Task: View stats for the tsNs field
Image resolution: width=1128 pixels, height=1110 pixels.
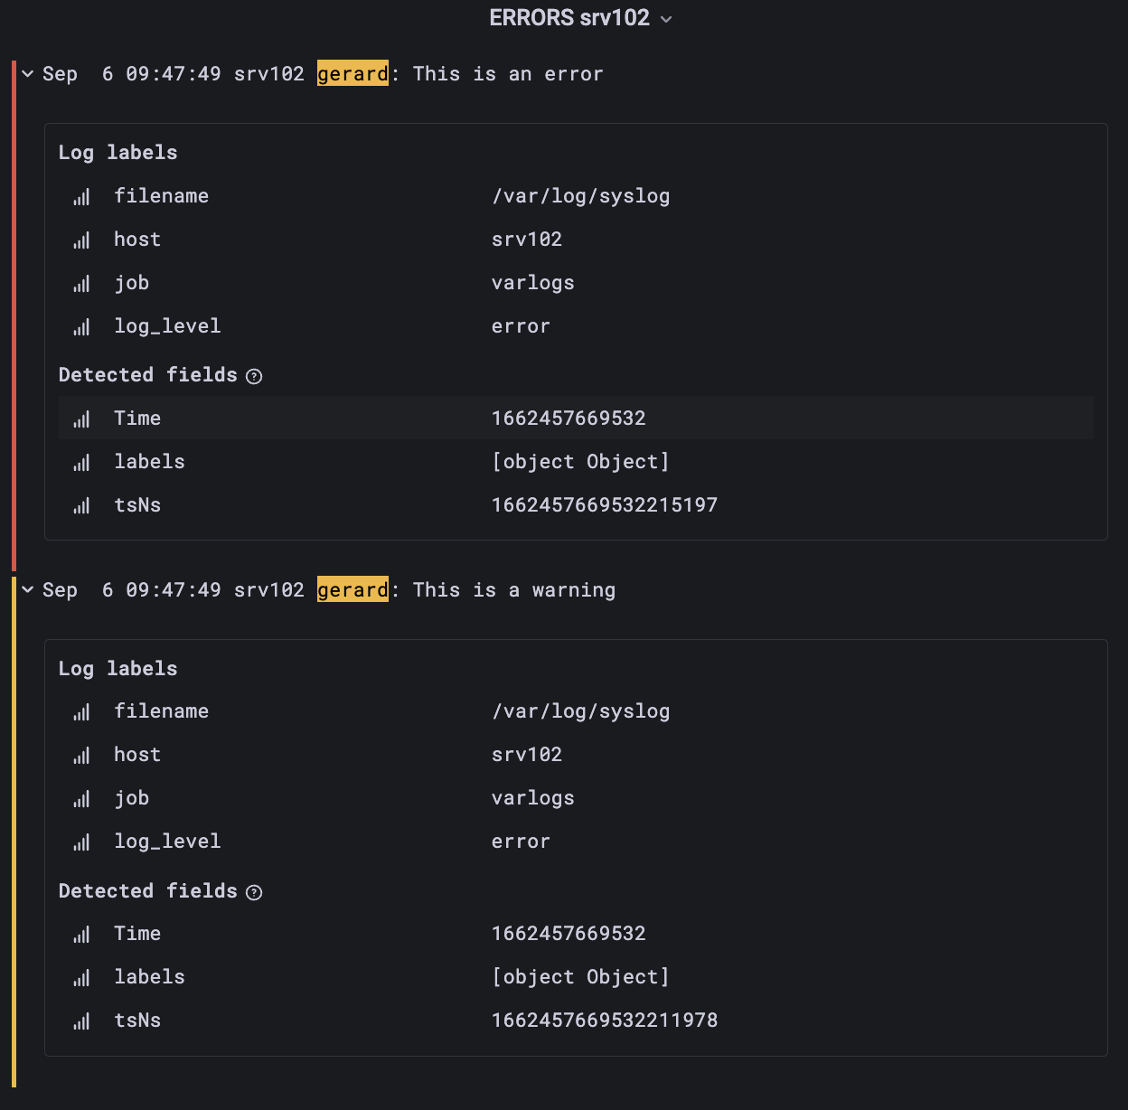Action: (81, 505)
